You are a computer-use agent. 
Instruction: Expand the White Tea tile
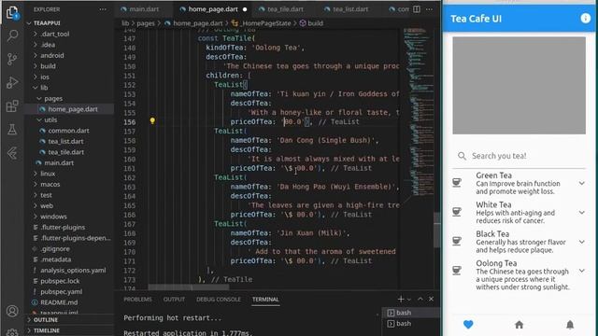(x=581, y=213)
